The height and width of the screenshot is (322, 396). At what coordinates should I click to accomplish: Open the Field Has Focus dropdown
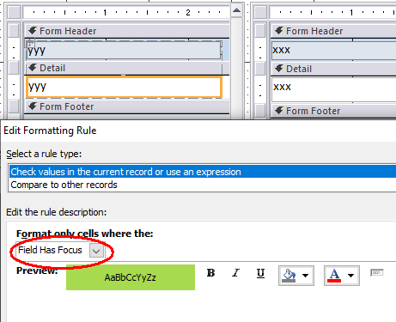pyautogui.click(x=96, y=251)
